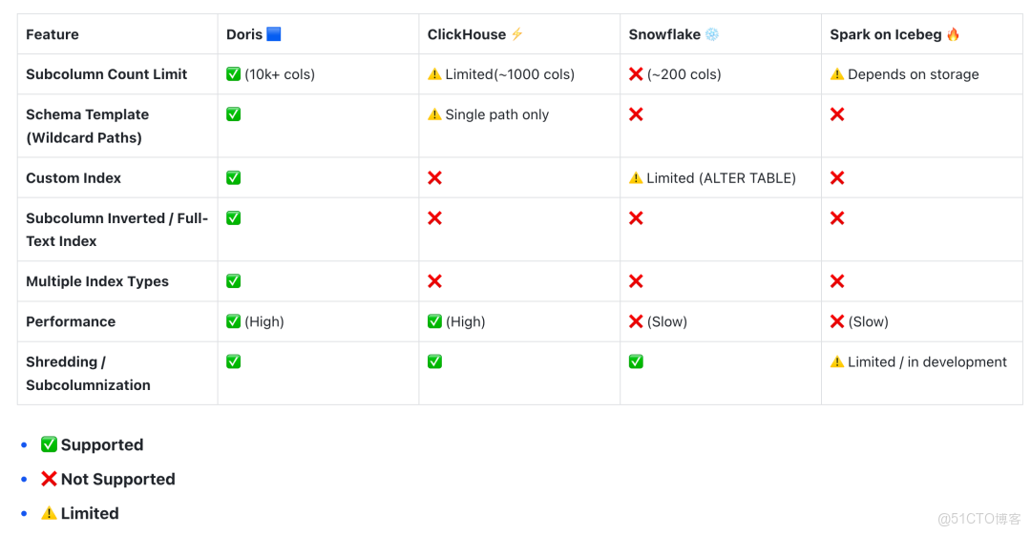Click the 'Multiple Index Types' row label

(x=97, y=281)
